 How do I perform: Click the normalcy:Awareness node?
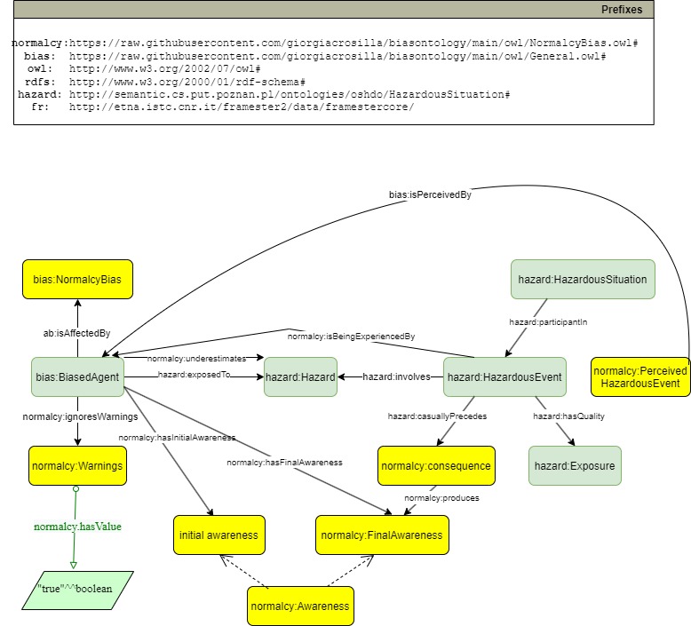tap(300, 606)
